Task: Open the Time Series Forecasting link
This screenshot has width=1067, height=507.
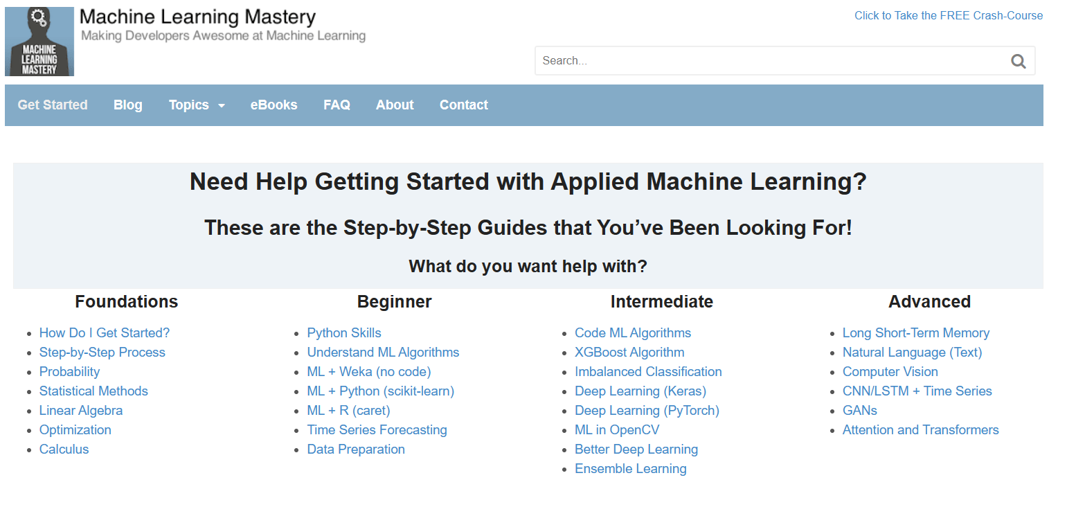Action: click(x=377, y=429)
